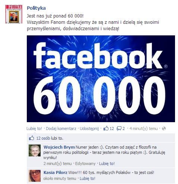Open Wojciech Brym's avatar photo
This screenshot has height=184, width=178.
click(35, 150)
